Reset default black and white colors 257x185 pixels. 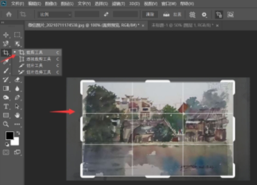tap(7, 144)
